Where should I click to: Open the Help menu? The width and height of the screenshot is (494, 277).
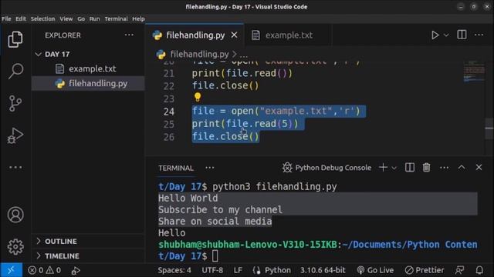click(138, 18)
